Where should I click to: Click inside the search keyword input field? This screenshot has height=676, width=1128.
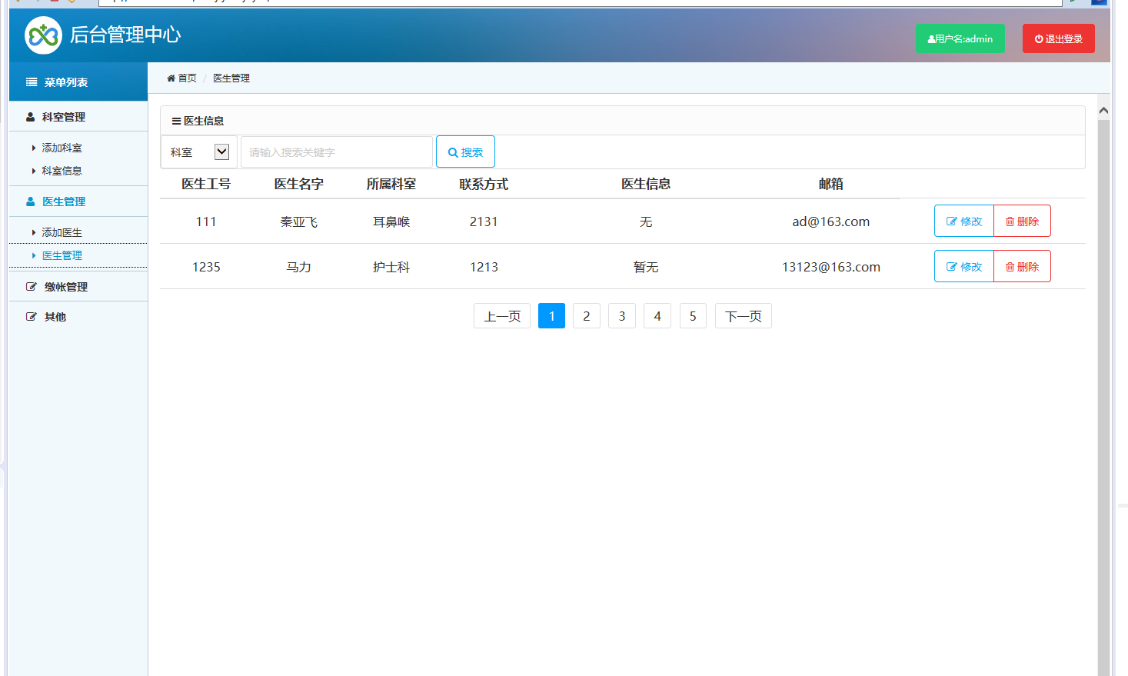[336, 152]
